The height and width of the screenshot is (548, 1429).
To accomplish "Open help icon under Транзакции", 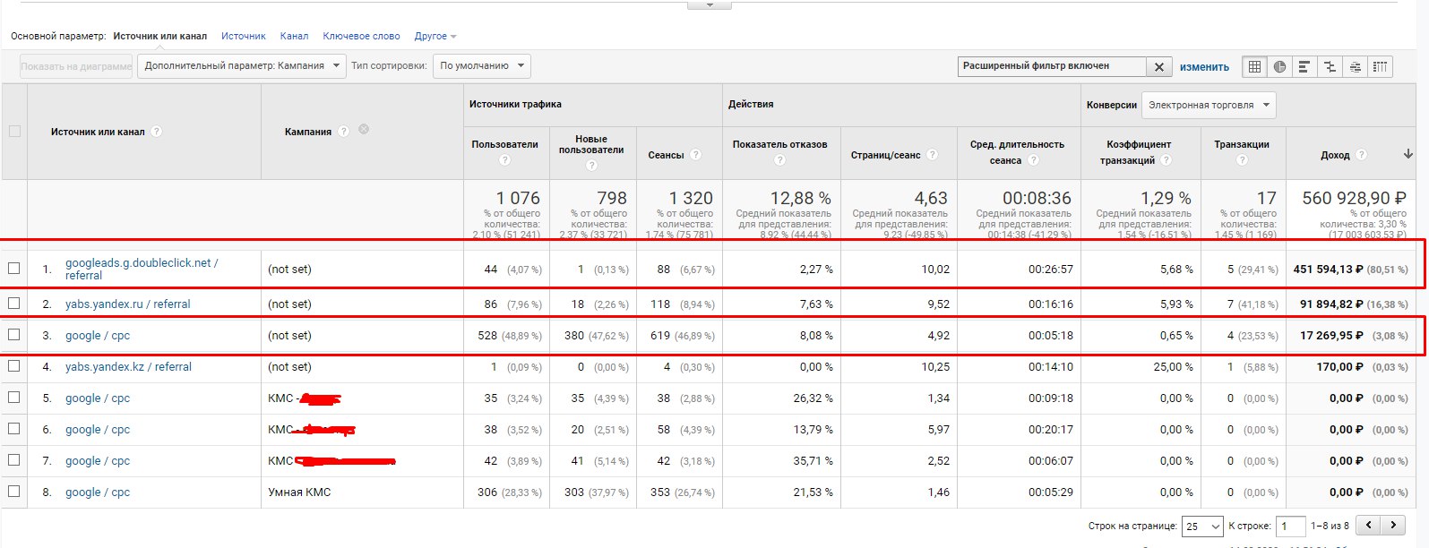I will pos(1242,160).
